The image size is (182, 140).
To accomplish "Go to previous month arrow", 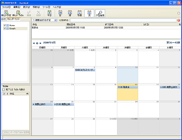I will coord(33,43).
